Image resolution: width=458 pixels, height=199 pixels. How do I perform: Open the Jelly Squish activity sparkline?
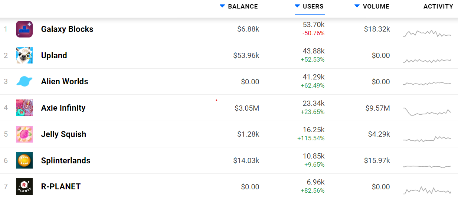[x=427, y=139]
